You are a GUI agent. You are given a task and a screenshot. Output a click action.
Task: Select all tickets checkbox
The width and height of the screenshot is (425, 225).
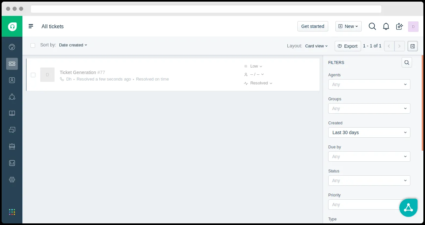click(x=33, y=45)
